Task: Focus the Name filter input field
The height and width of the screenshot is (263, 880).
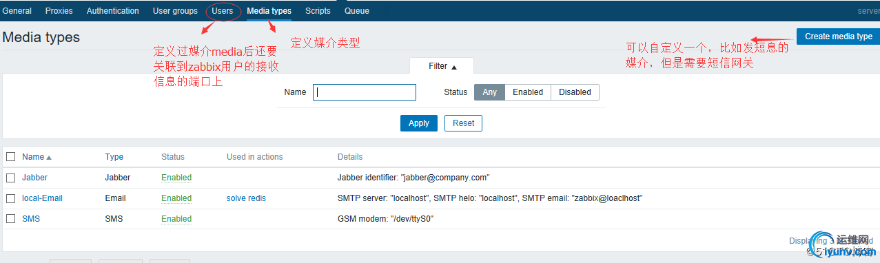Action: point(365,92)
